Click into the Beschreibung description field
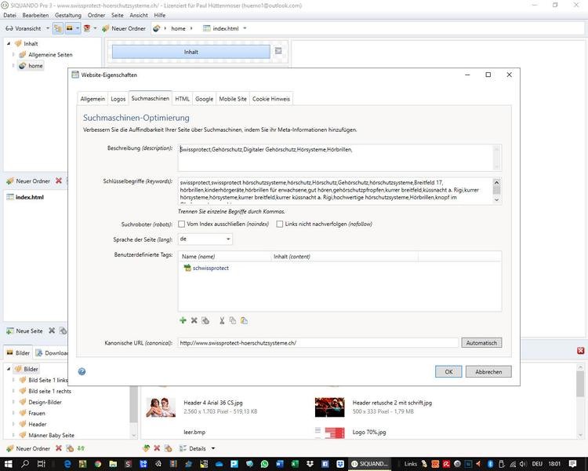The image size is (588, 471). (x=339, y=158)
